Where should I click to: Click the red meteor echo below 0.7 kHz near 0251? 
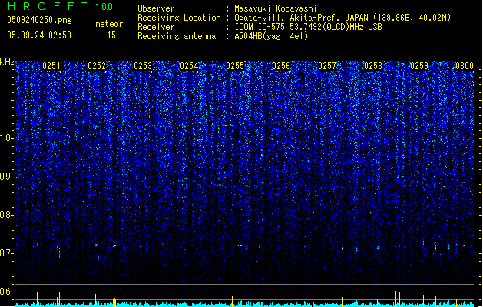tap(59, 254)
